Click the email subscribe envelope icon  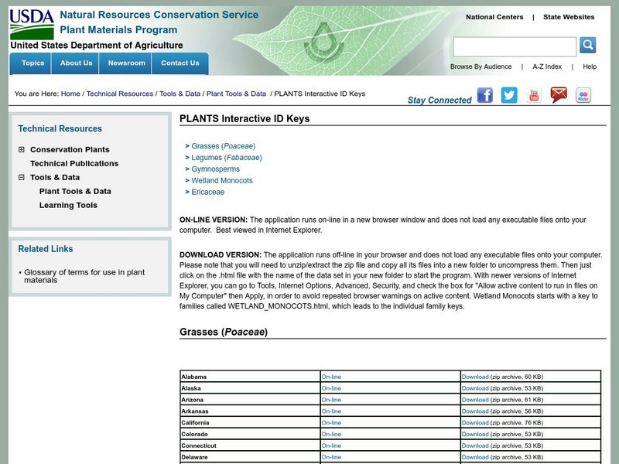(x=559, y=95)
